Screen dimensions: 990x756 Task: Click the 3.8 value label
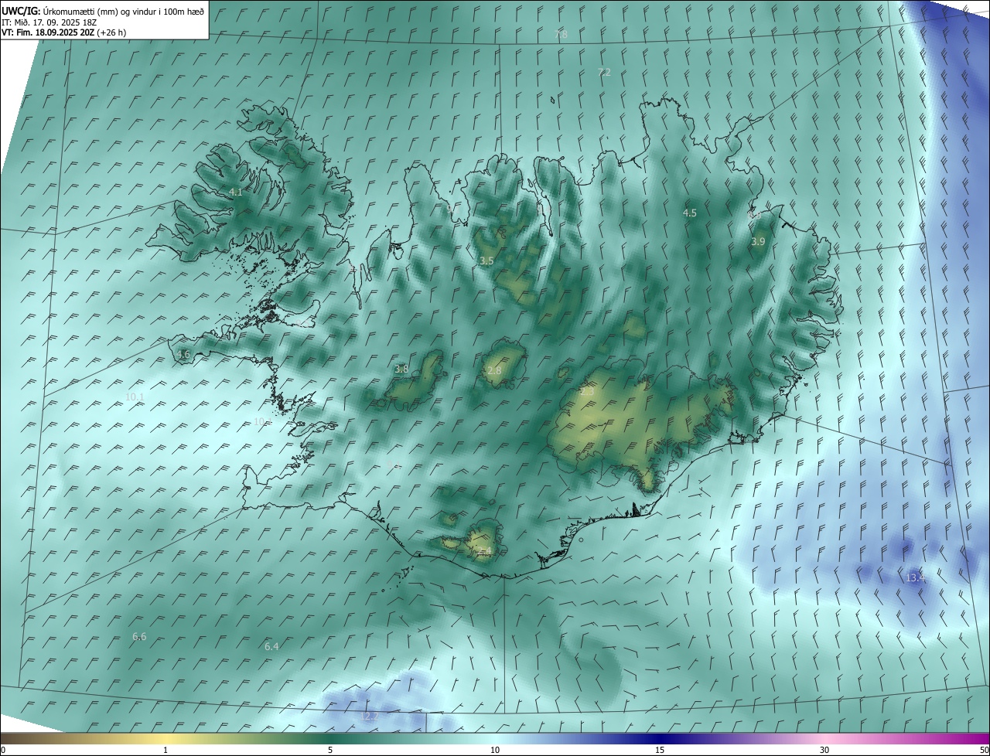(401, 369)
